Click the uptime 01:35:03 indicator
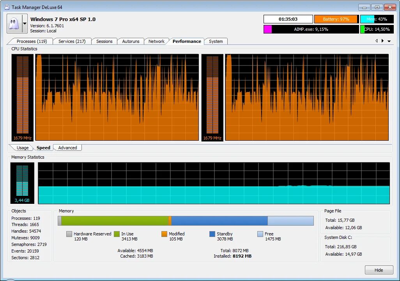The image size is (400, 281). [x=288, y=19]
